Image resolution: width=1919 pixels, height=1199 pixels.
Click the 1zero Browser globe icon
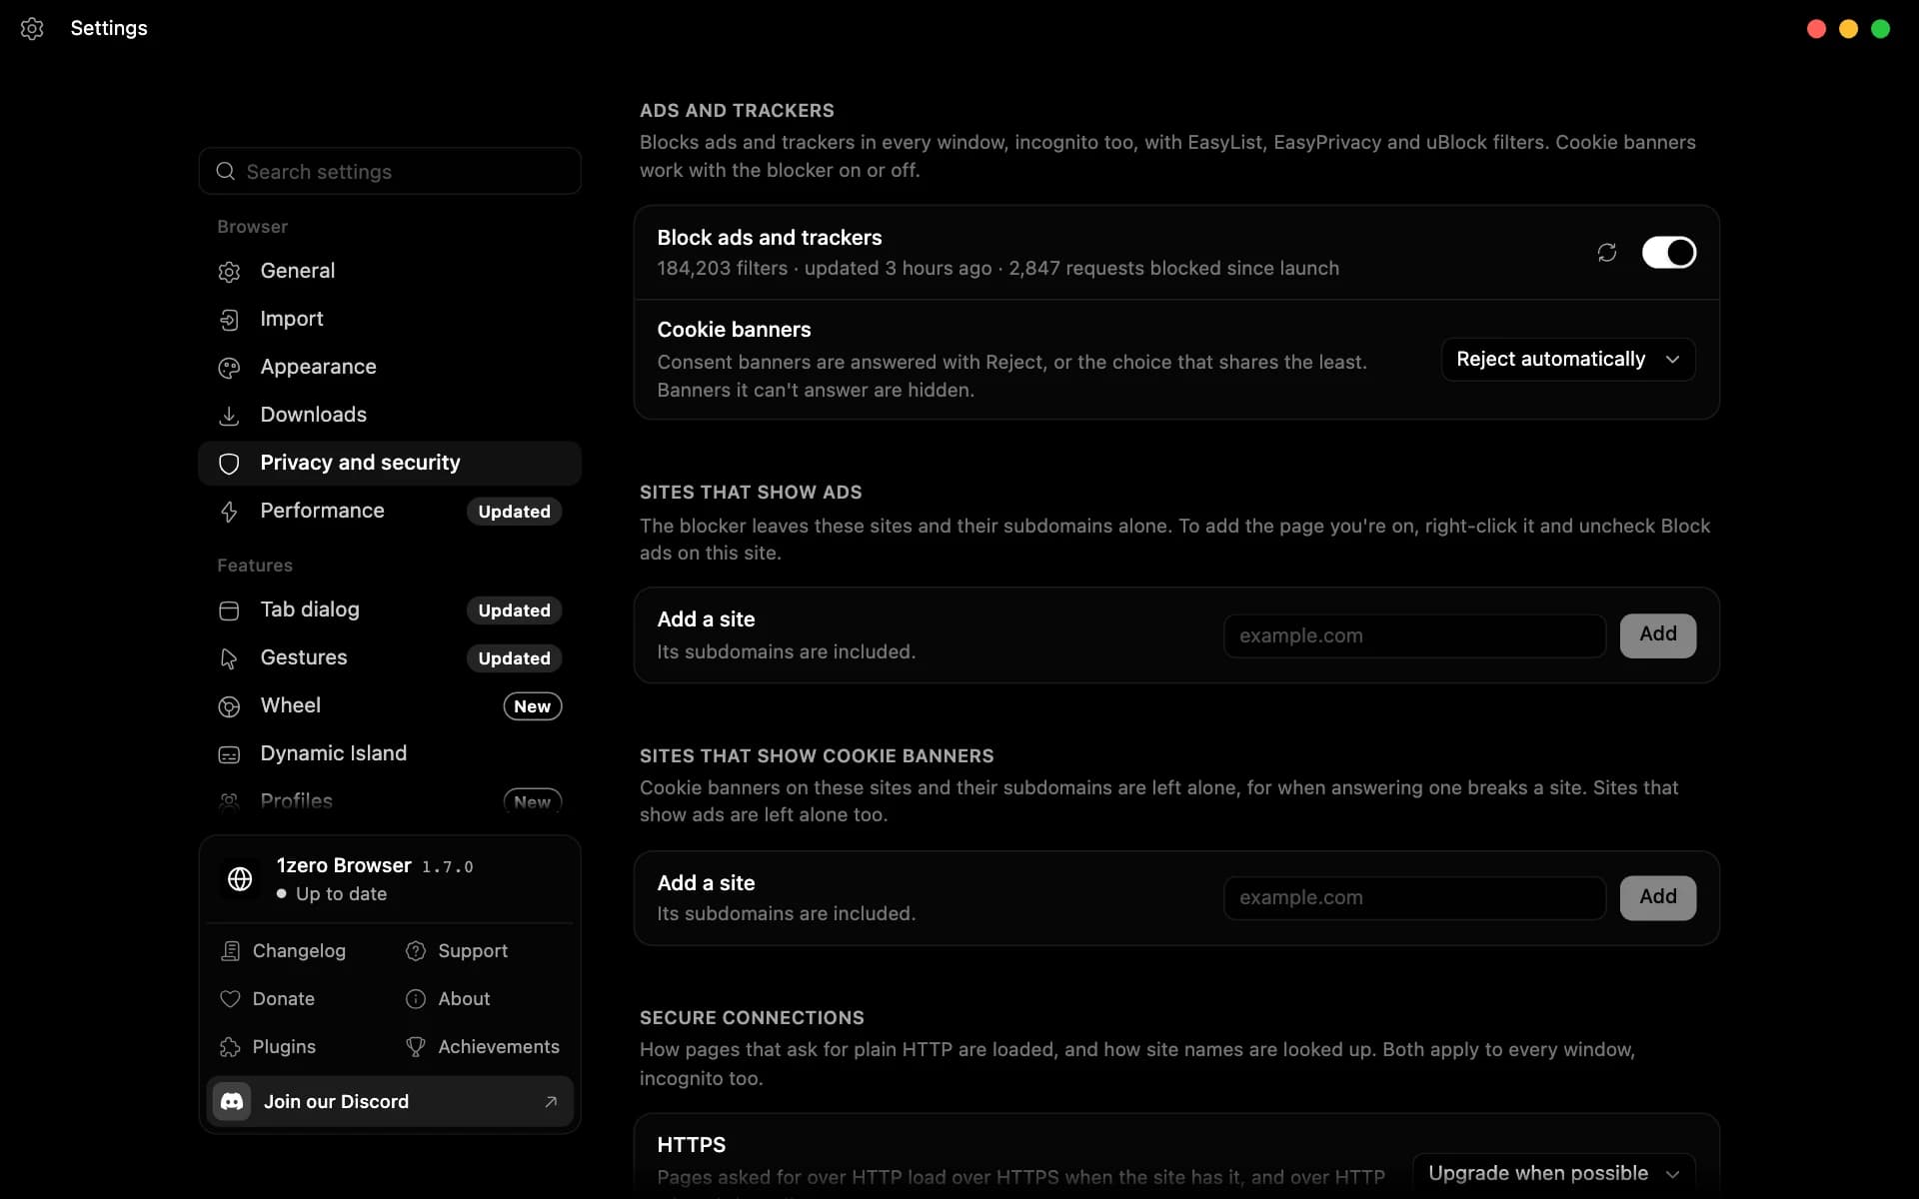(x=240, y=879)
